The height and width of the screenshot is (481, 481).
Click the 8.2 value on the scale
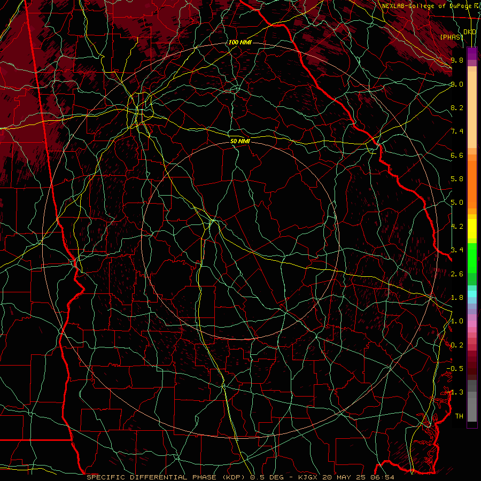[457, 107]
